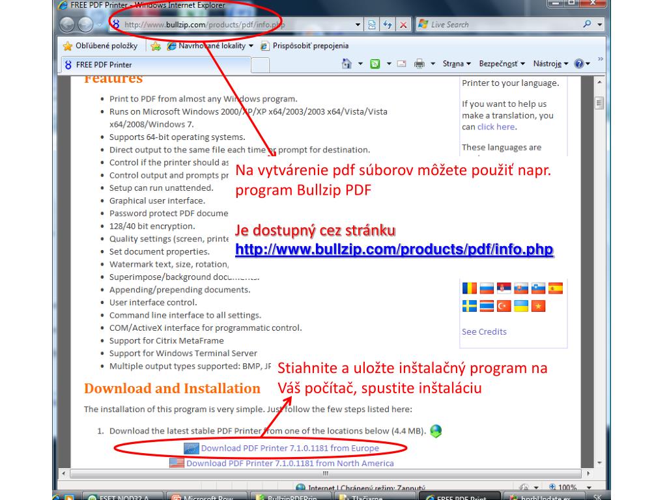Click the green RSS feeds icon
Image resolution: width=667 pixels, height=500 pixels.
click(x=375, y=64)
